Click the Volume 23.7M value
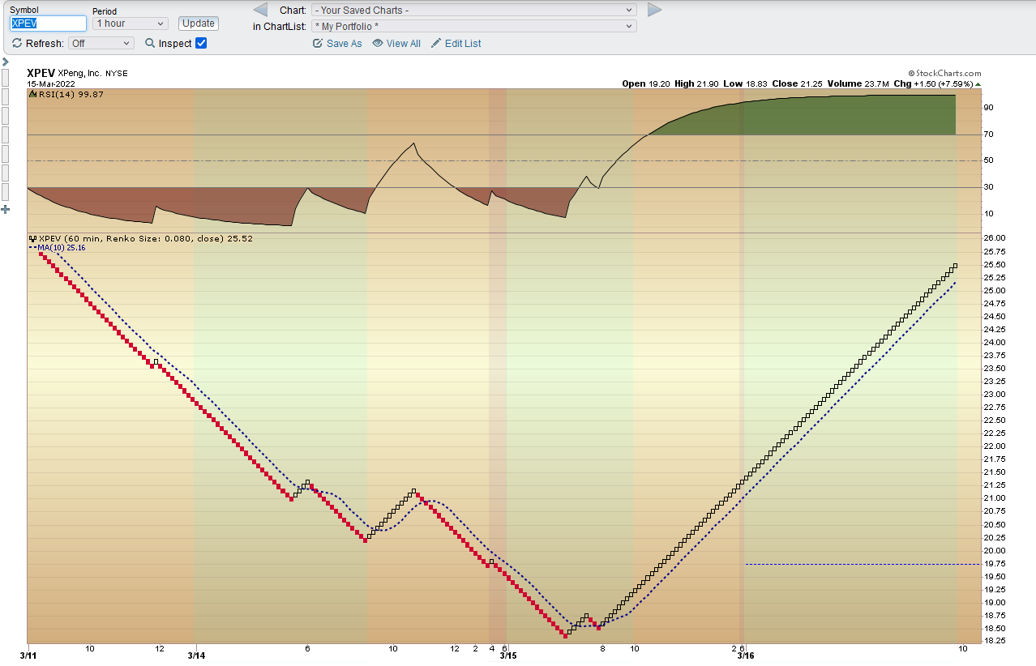This screenshot has height=666, width=1036. (x=859, y=84)
